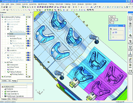This screenshot has width=133, height=103.
Task: Collapse the General tree node
Action: point(5,36)
